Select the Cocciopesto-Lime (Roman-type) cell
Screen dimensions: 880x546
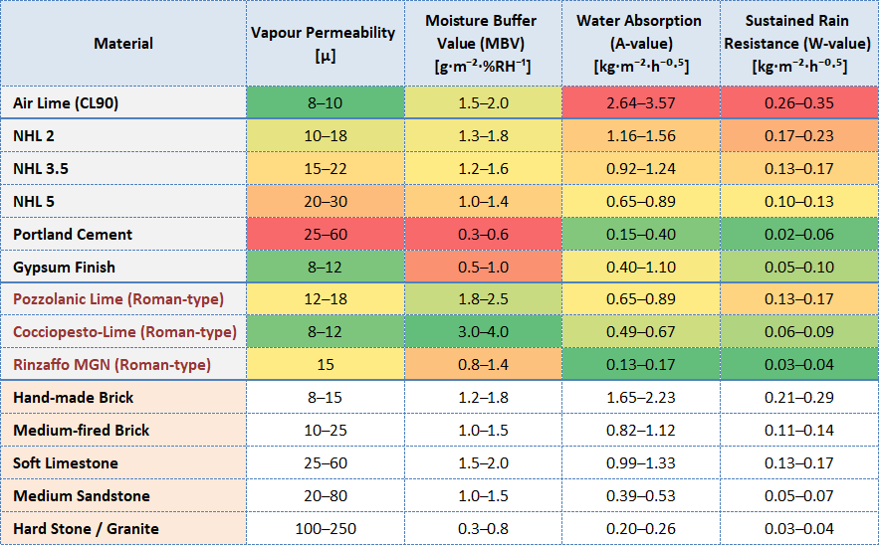(x=124, y=332)
